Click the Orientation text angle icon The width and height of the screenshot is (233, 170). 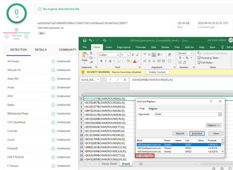point(159,55)
